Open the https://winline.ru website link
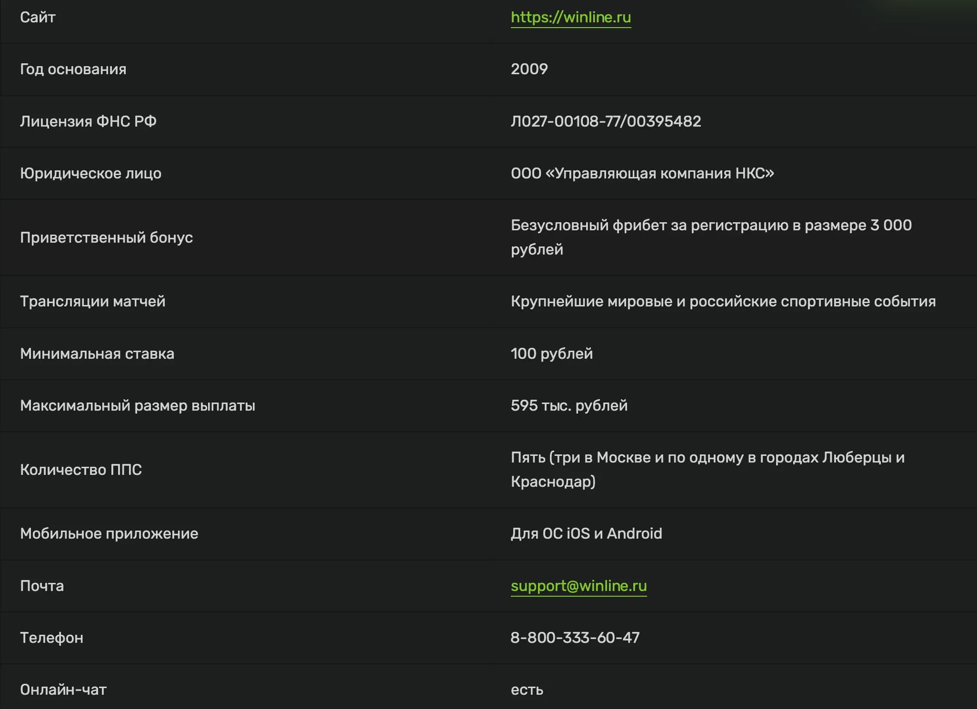This screenshot has height=709, width=977. click(x=571, y=18)
